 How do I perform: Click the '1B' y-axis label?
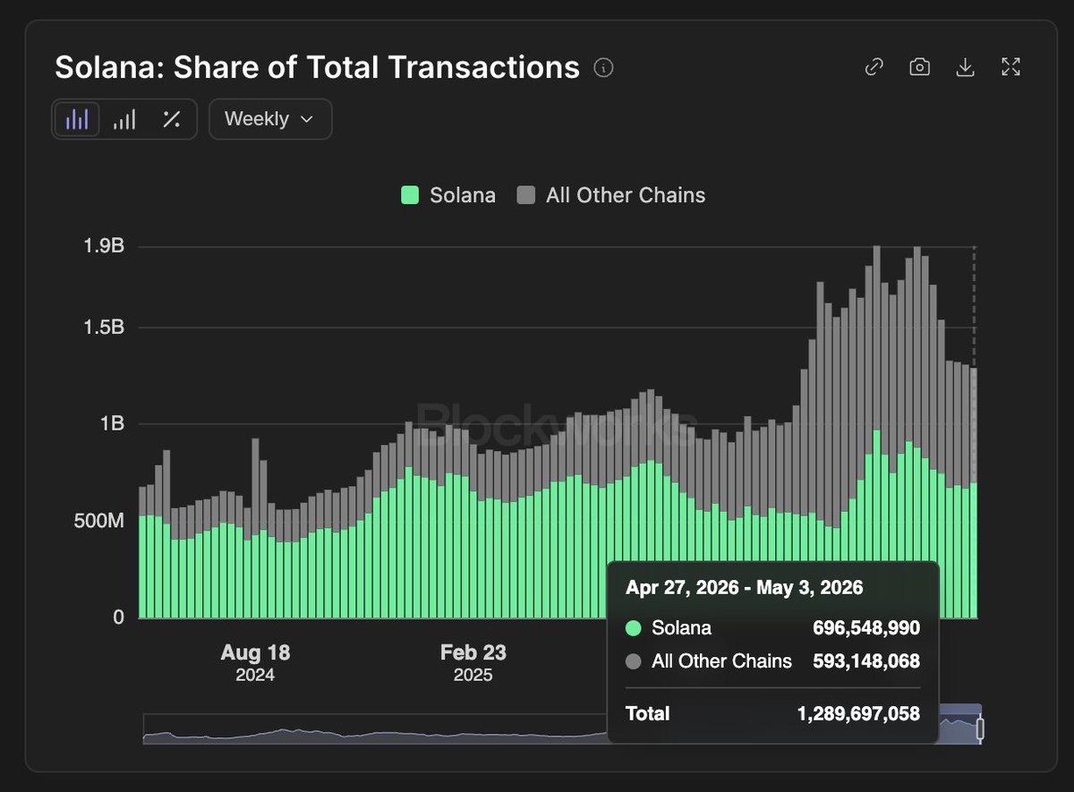(x=112, y=423)
